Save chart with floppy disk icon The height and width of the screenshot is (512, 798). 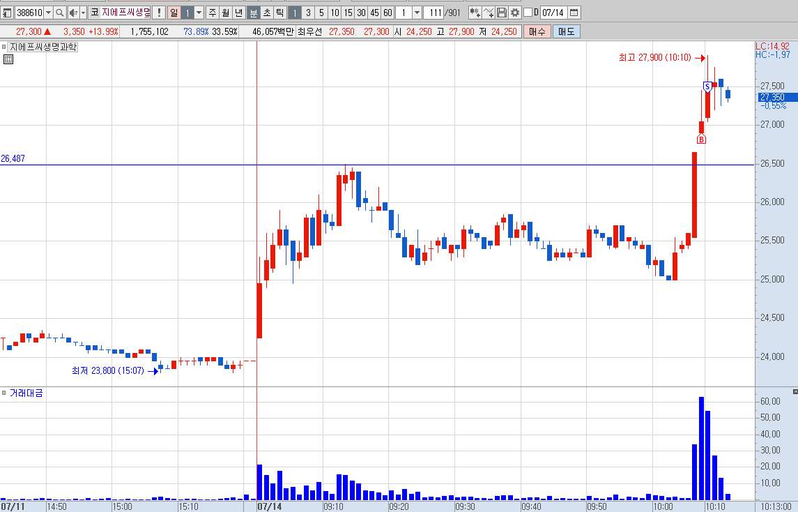point(501,13)
